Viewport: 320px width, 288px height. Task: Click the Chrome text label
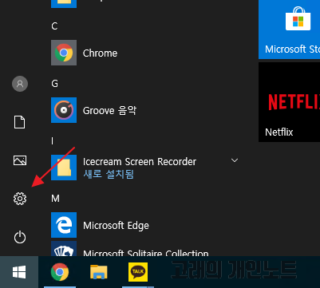point(100,53)
